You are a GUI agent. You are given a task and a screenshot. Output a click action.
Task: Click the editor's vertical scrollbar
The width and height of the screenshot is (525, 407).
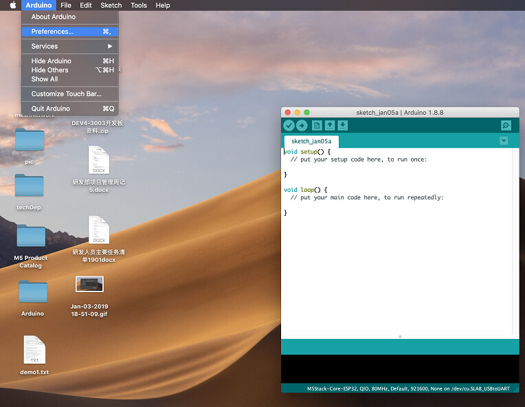coord(515,241)
